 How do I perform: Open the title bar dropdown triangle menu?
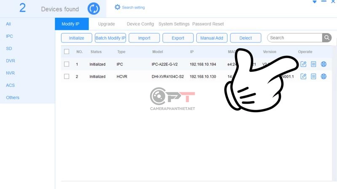pyautogui.click(x=314, y=2)
